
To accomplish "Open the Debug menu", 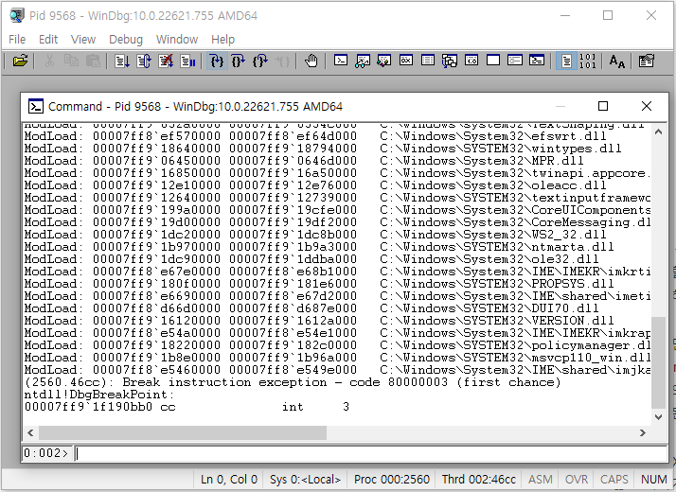I will 126,39.
